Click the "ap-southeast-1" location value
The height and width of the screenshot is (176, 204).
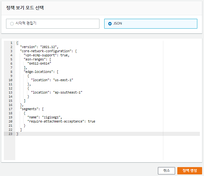68,93
